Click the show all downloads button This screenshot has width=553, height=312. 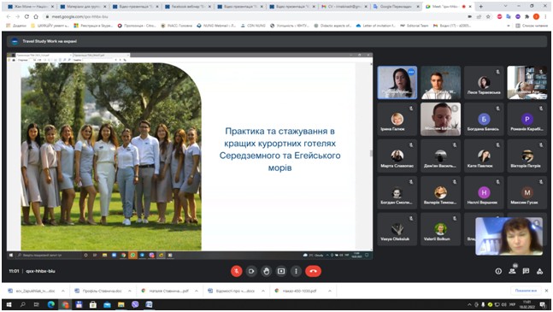click(x=526, y=291)
